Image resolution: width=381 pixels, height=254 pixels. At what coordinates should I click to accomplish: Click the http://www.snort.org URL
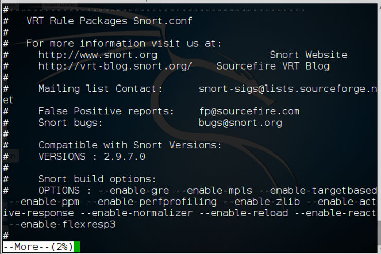coord(97,55)
